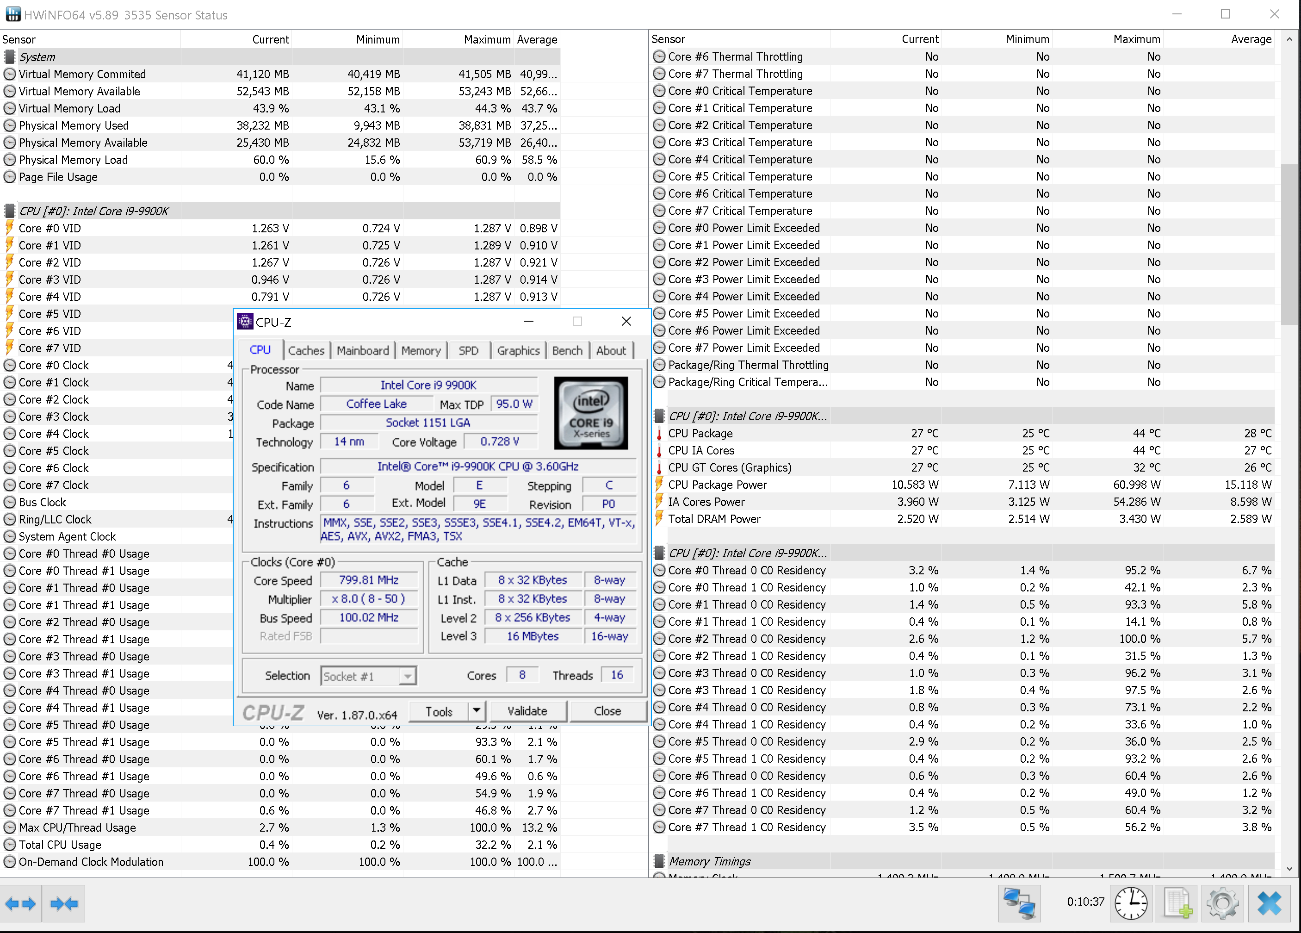The image size is (1301, 933).
Task: Open the Bench tab
Action: click(567, 350)
